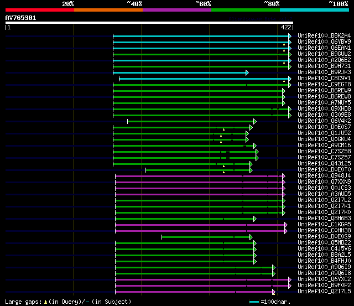Image resolution: width=354 pixels, height=306 pixels.
Task: Click the UniRef100_B4FHJ0 label
Action: click(324, 261)
